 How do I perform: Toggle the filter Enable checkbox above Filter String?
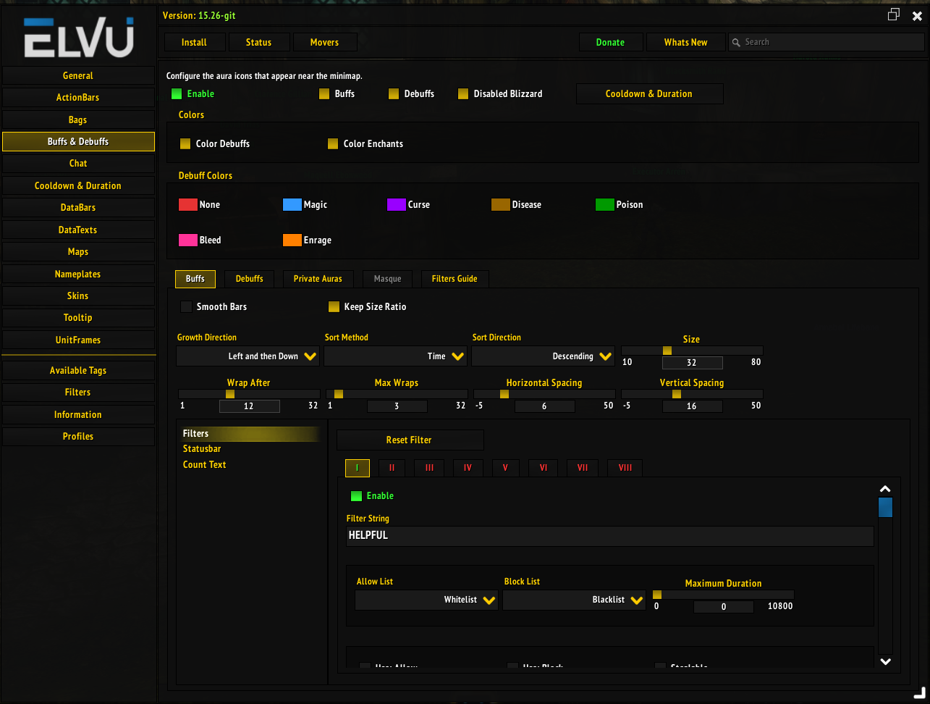click(356, 495)
